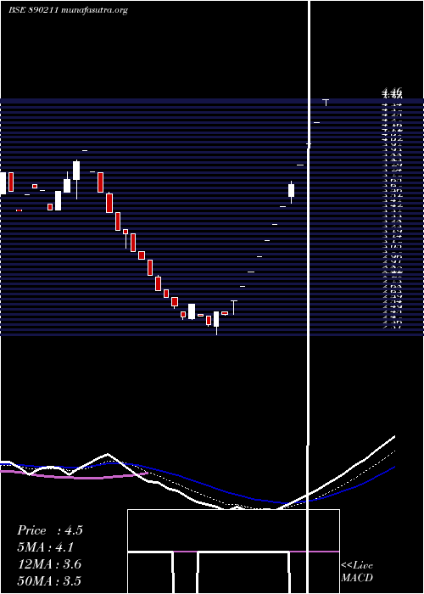The height and width of the screenshot is (594, 424).
Task: Click the '5MA : 4.1' label
Action: tap(46, 547)
